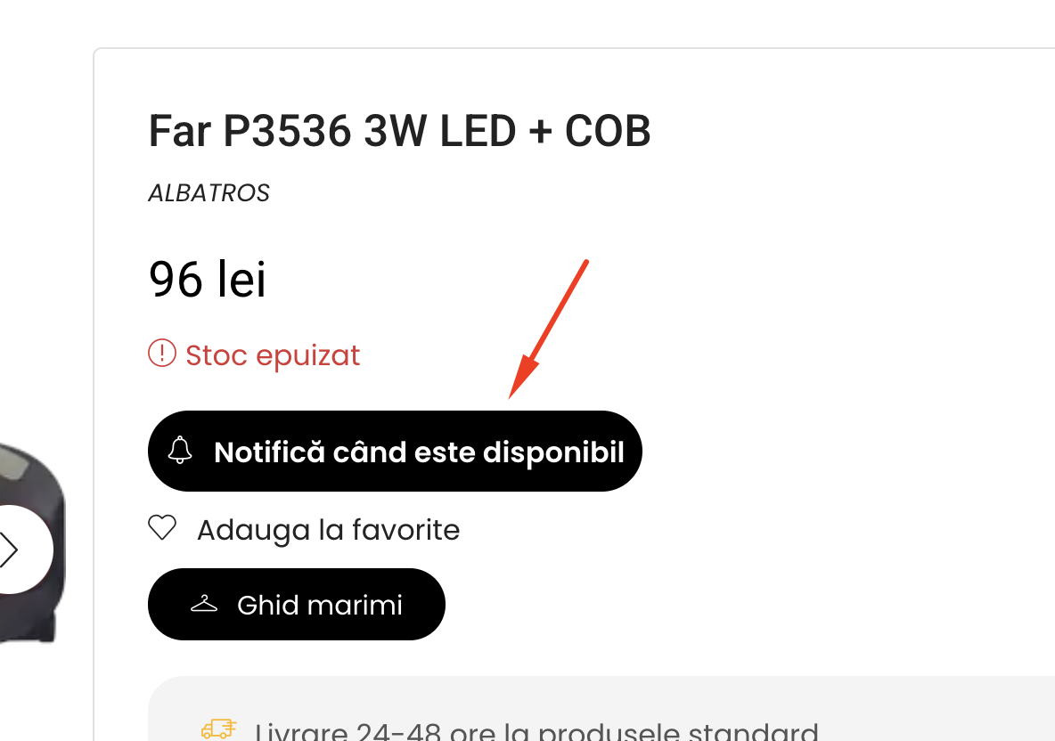1055x741 pixels.
Task: Show the next product image with the chevron
Action: click(8, 550)
